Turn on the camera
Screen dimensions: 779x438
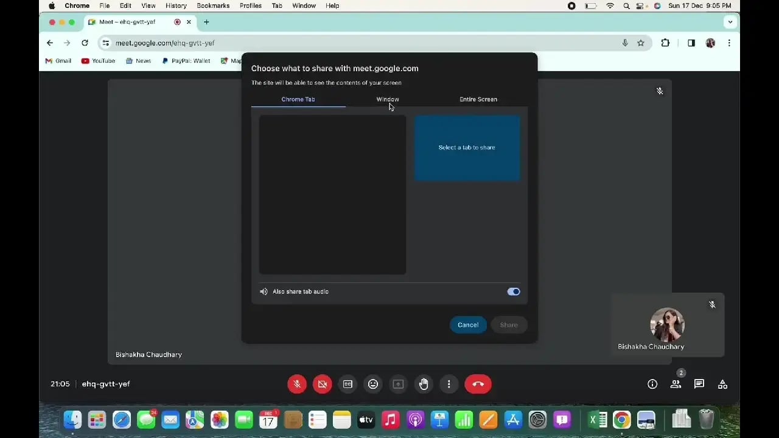click(322, 384)
